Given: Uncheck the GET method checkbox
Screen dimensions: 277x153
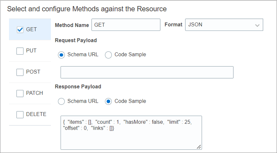Looking at the screenshot, I should (x=20, y=30).
